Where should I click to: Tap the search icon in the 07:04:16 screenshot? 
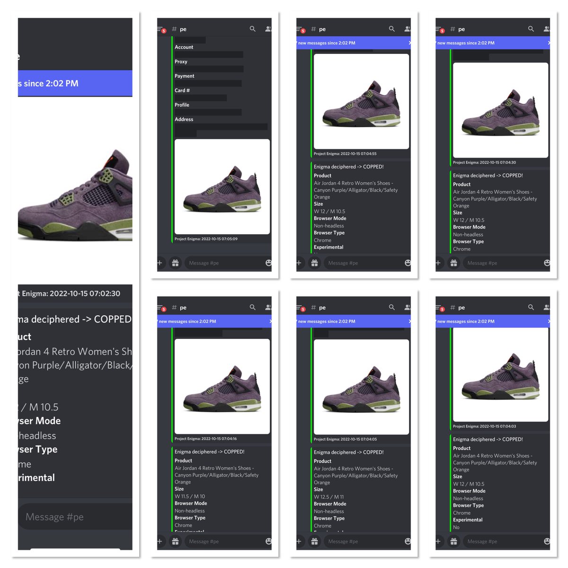click(253, 307)
